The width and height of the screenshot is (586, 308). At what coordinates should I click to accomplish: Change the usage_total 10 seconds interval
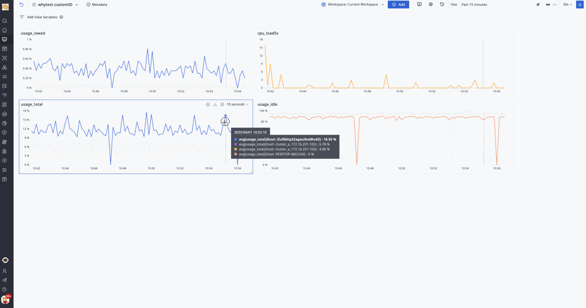pos(237,104)
